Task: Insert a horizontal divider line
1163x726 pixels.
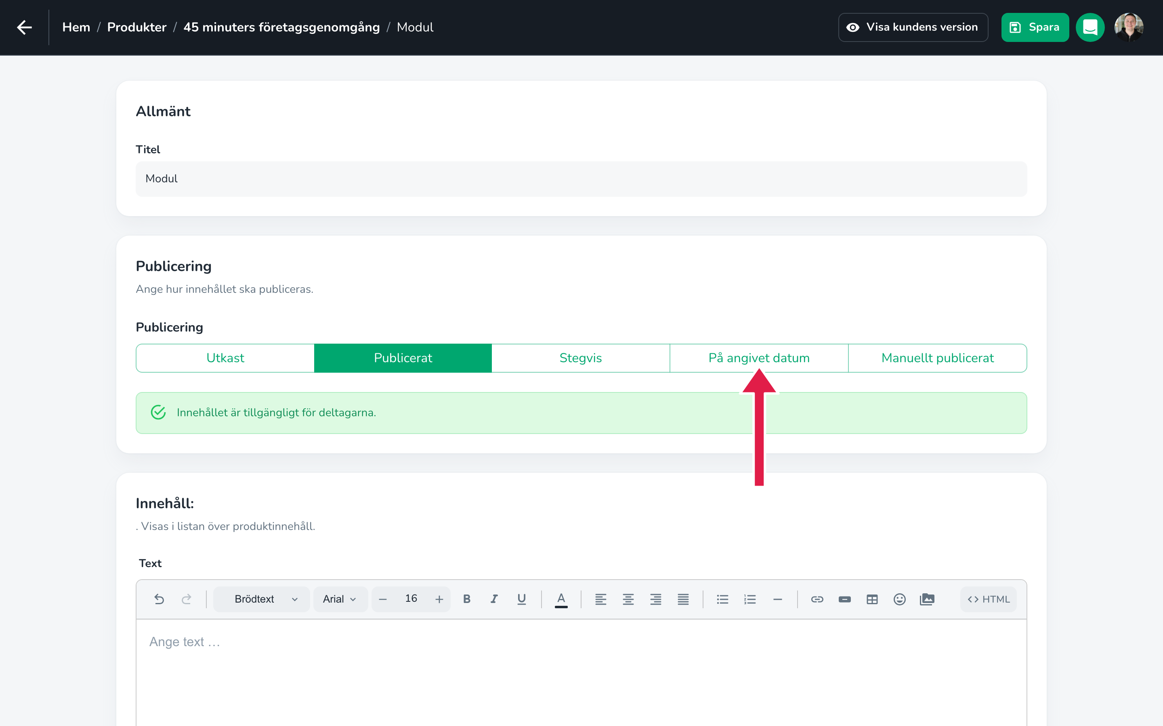Action: click(778, 599)
